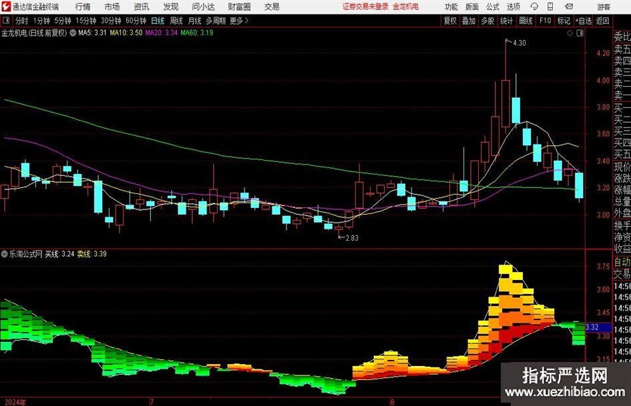Click the 游客 guest account button
Screen dimensions: 631x406
tap(604, 7)
